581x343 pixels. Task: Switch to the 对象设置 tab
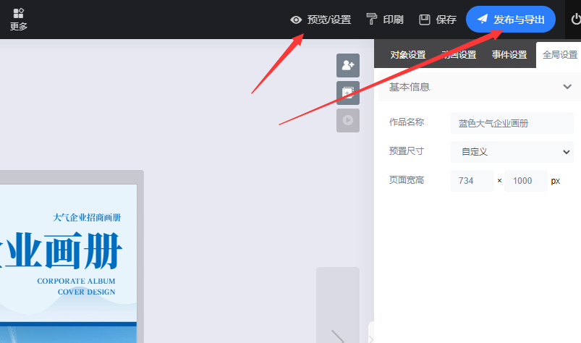[407, 55]
